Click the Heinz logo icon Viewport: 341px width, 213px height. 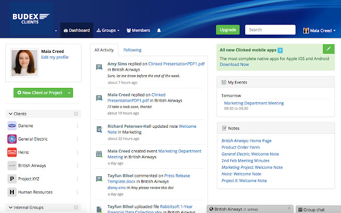point(12,152)
